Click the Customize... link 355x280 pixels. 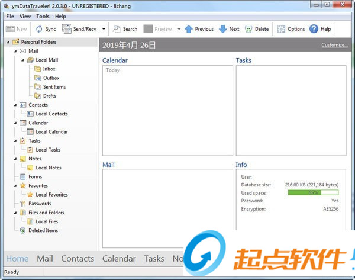[335, 45]
